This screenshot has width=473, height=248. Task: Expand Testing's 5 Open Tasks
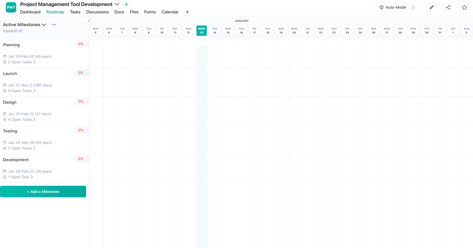point(22,148)
